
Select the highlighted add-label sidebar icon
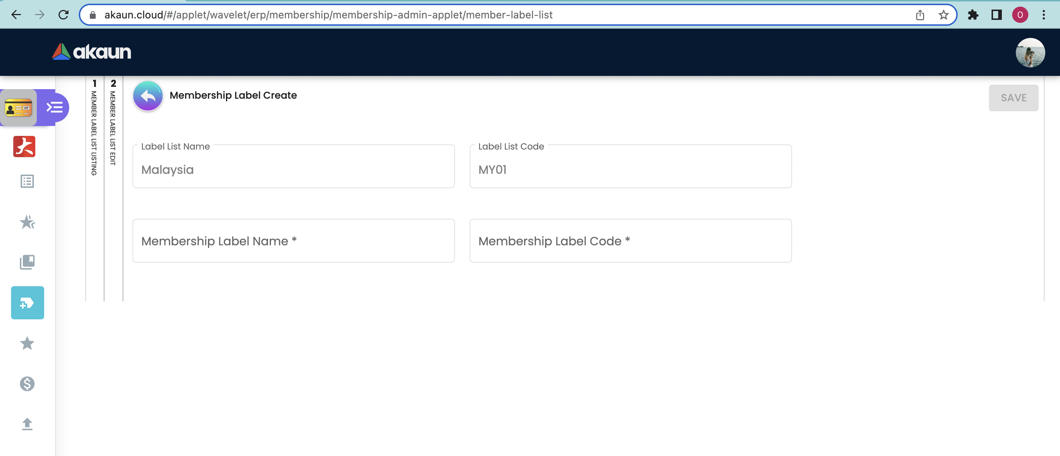click(x=27, y=303)
